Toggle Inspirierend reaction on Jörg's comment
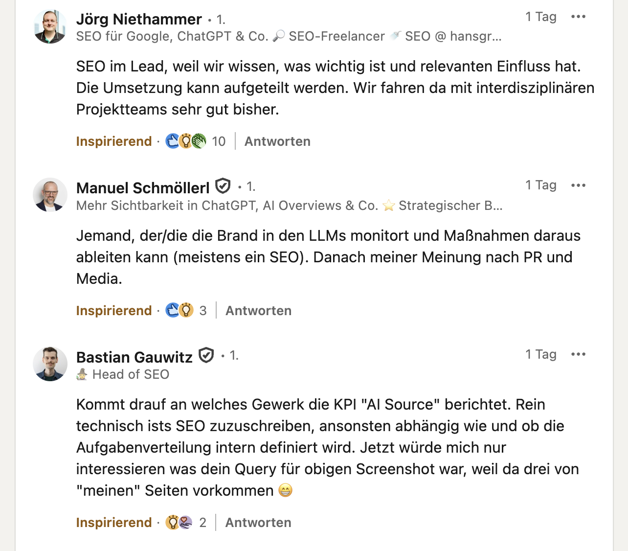The image size is (628, 551). pyautogui.click(x=114, y=141)
